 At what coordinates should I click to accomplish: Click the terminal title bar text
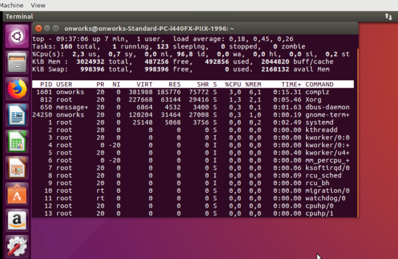coord(149,28)
